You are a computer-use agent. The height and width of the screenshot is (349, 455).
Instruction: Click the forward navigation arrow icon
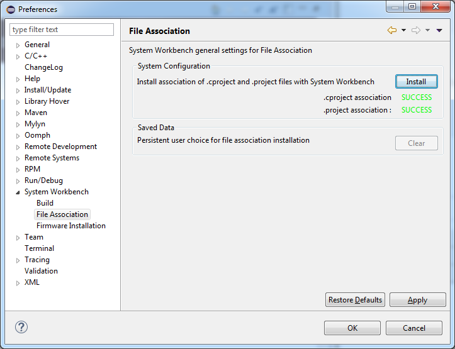pos(416,30)
